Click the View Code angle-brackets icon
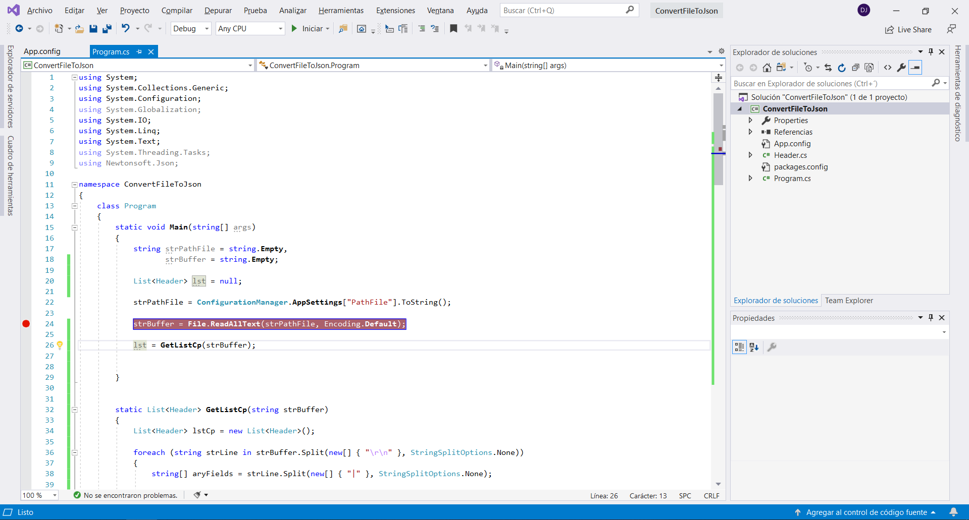 888,68
